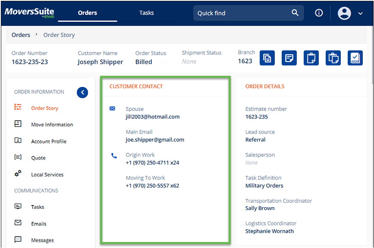
Task: Open the checked book icon in the order toolbar
Action: (355, 58)
